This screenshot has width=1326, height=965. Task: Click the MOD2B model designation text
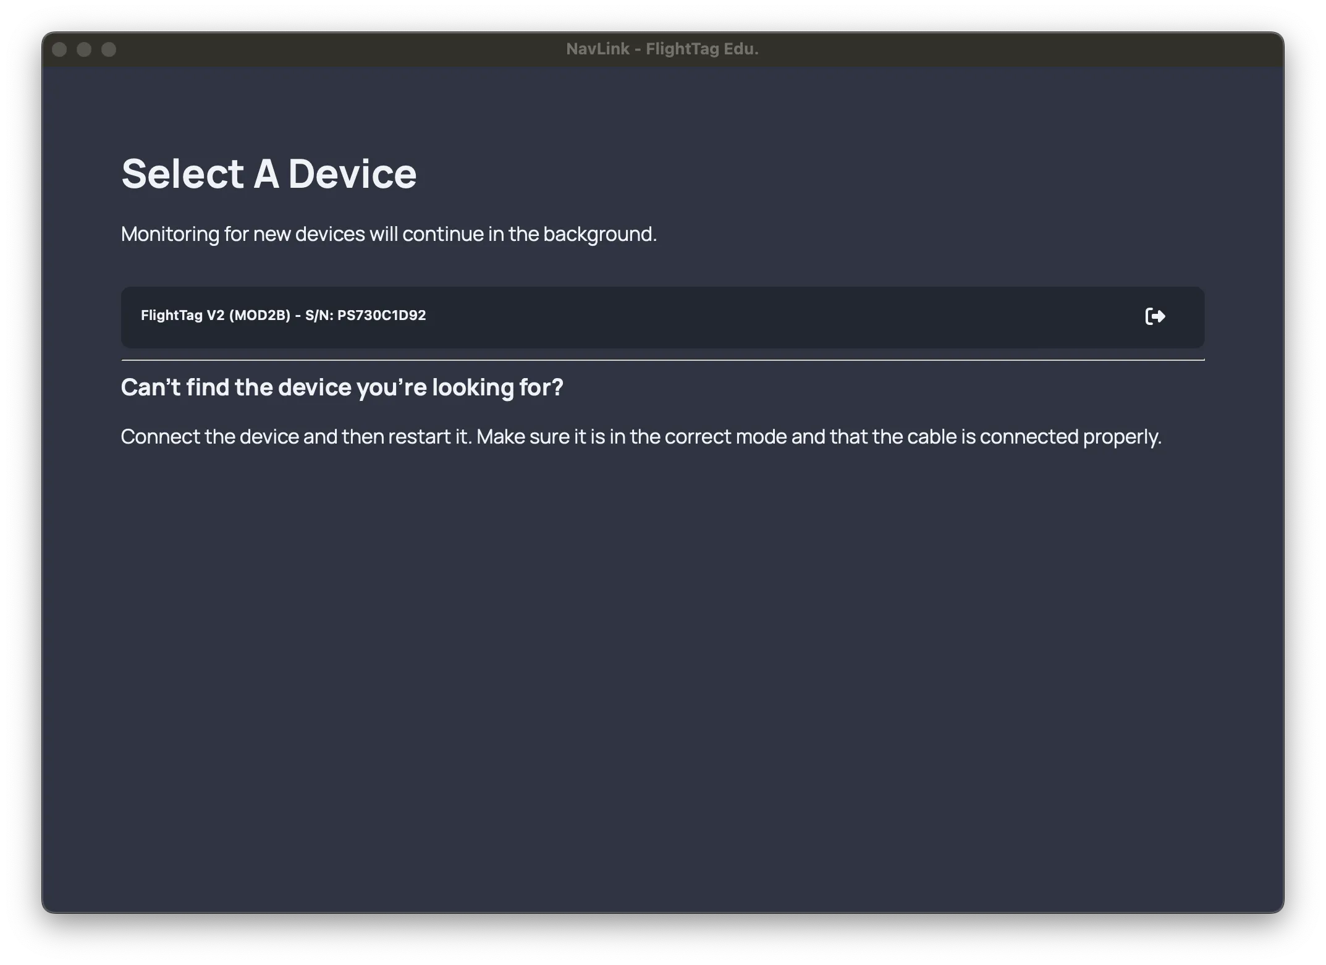pyautogui.click(x=261, y=315)
